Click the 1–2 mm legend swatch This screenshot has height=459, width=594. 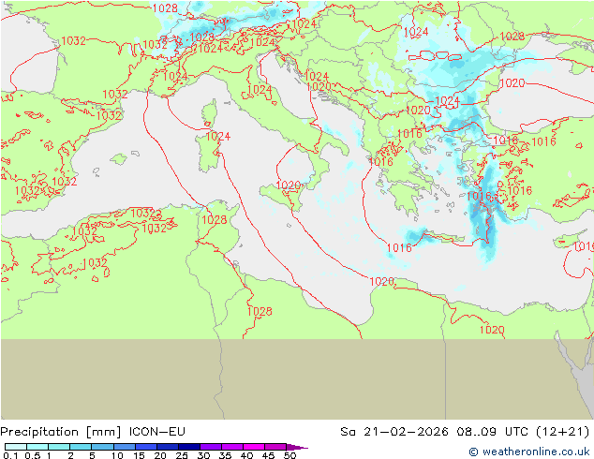[x=59, y=447]
